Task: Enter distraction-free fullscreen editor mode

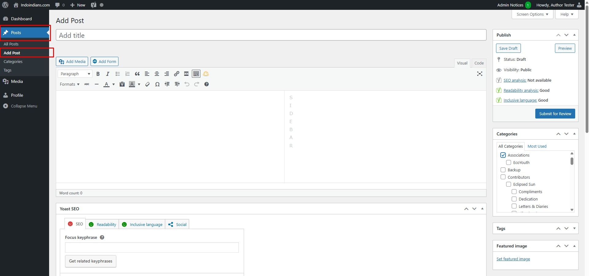Action: [479, 74]
